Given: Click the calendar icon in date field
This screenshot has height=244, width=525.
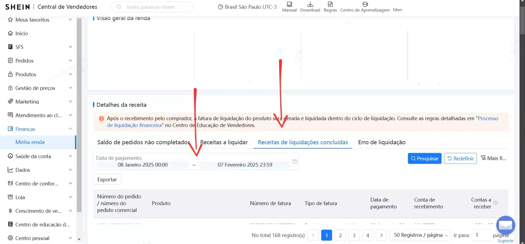Looking at the screenshot, I should (x=295, y=161).
